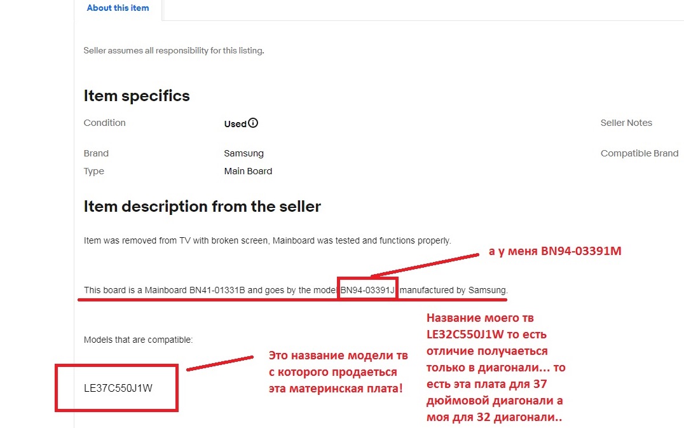Click the red note mentioning BN94-03391M
This screenshot has height=428, width=684.
point(555,252)
